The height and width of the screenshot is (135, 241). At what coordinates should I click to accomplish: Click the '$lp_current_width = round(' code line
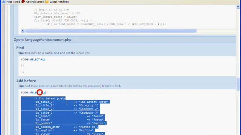[x=107, y=24]
